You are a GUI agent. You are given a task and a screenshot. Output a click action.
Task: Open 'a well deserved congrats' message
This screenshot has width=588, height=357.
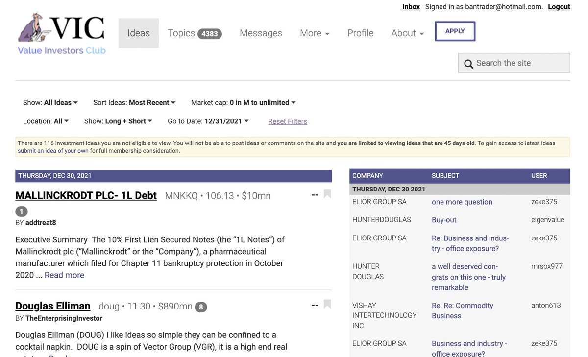click(x=468, y=277)
